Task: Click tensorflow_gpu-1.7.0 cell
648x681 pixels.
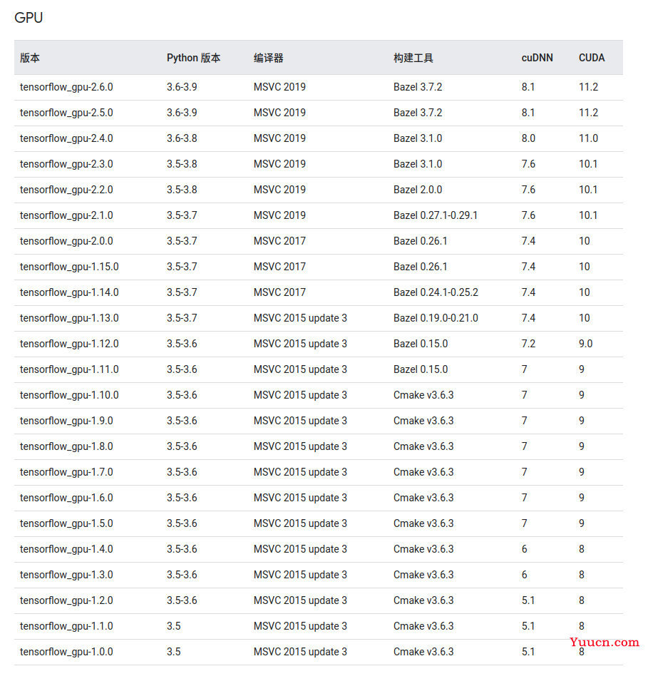Action: [66, 472]
